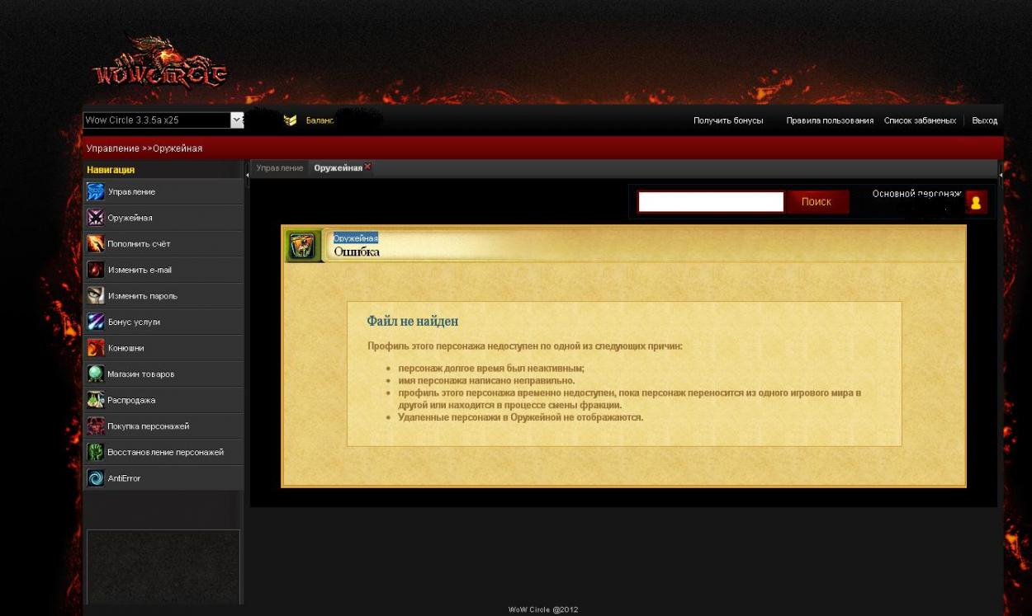Image resolution: width=1032 pixels, height=616 pixels.
Task: Collapse the left navigation panel arrow
Action: (247, 174)
